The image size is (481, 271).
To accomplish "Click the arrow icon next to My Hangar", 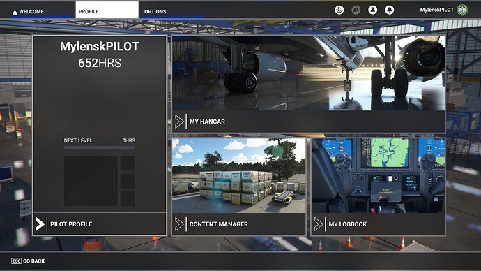I will pyautogui.click(x=179, y=122).
